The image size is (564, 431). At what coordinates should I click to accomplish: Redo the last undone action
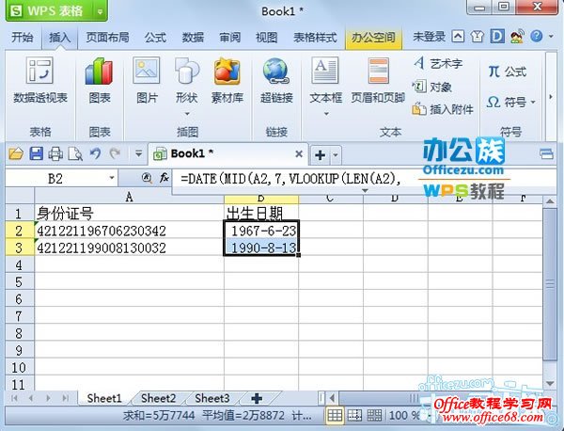[115, 154]
